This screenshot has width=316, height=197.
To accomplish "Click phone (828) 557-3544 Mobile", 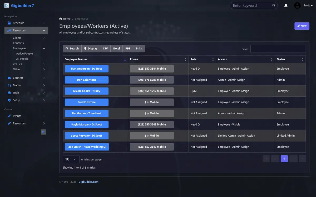I will 152,69.
